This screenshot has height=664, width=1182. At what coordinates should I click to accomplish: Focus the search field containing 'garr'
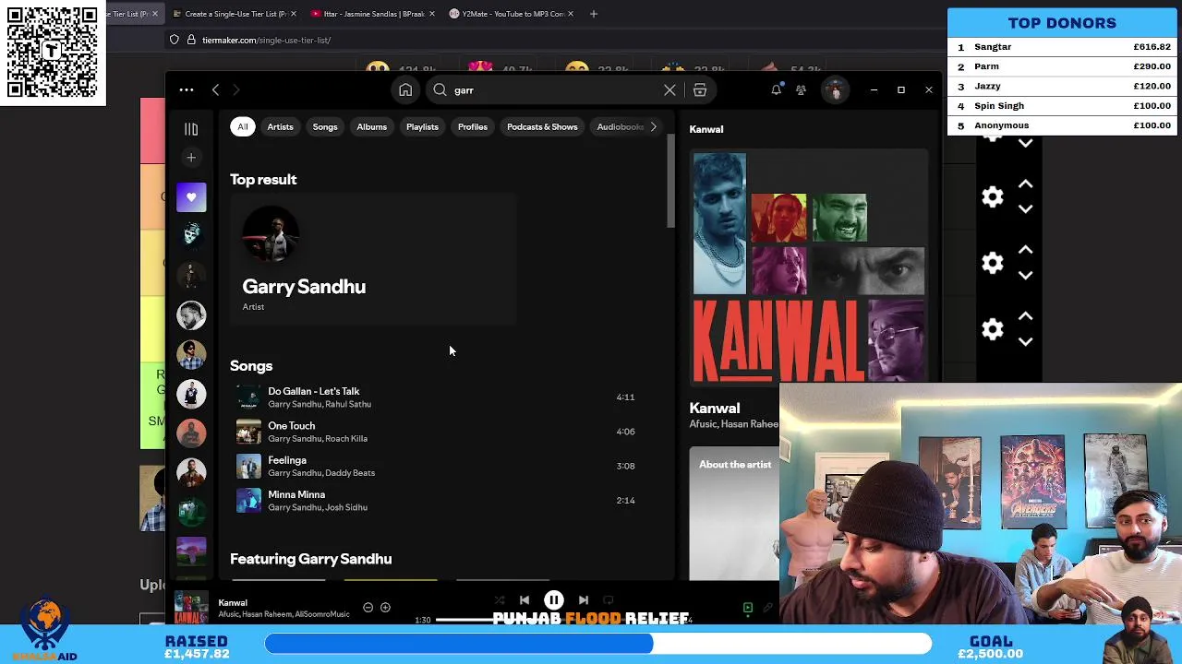click(554, 90)
